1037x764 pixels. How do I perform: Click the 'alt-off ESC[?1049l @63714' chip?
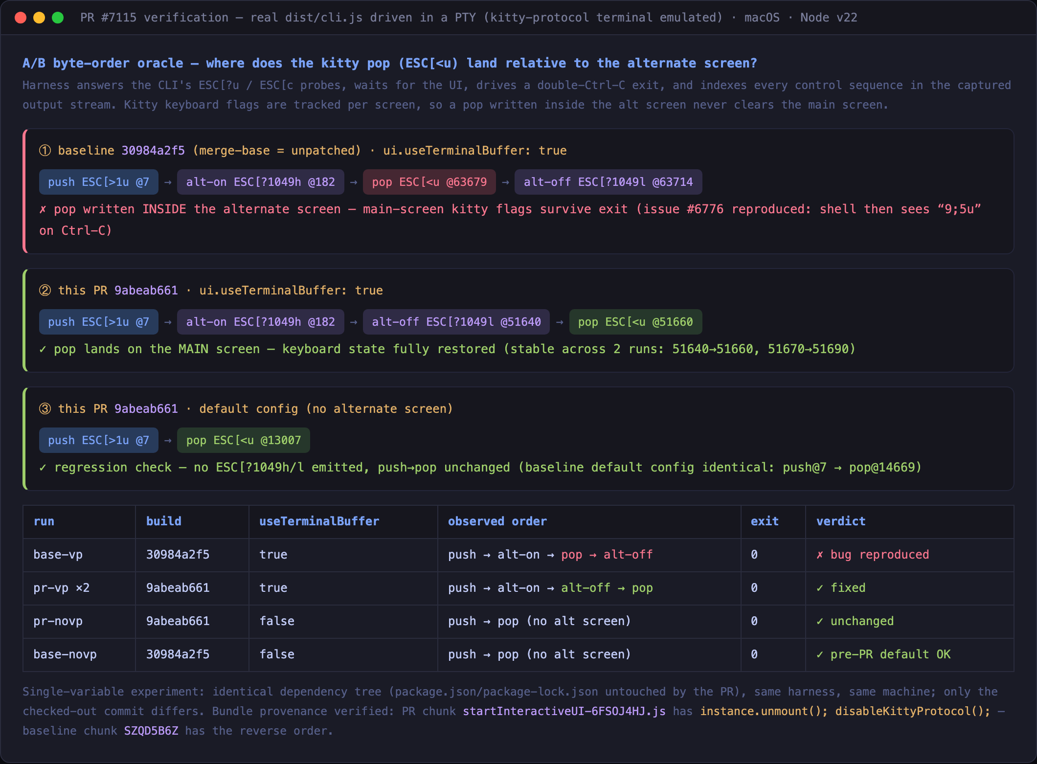tap(608, 182)
